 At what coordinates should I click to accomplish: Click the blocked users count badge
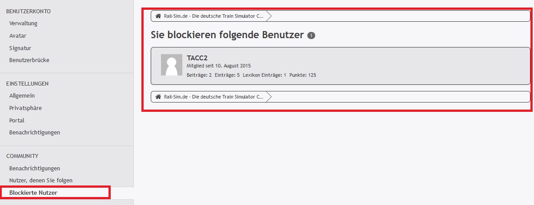click(311, 35)
